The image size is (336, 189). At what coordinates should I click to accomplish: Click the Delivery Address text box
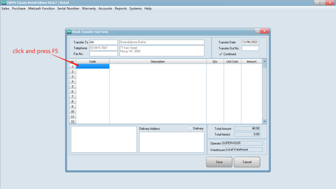point(172,142)
